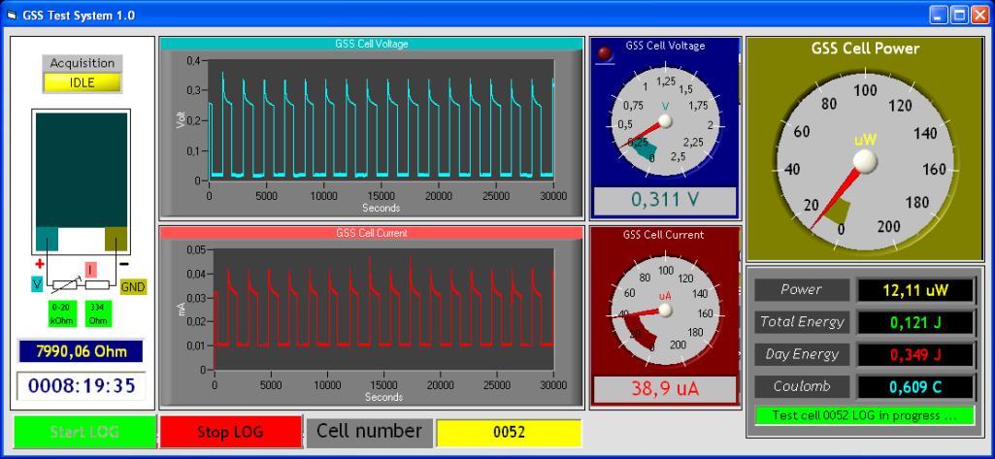Maximize the GSS Test System window
995x459 pixels.
(959, 16)
